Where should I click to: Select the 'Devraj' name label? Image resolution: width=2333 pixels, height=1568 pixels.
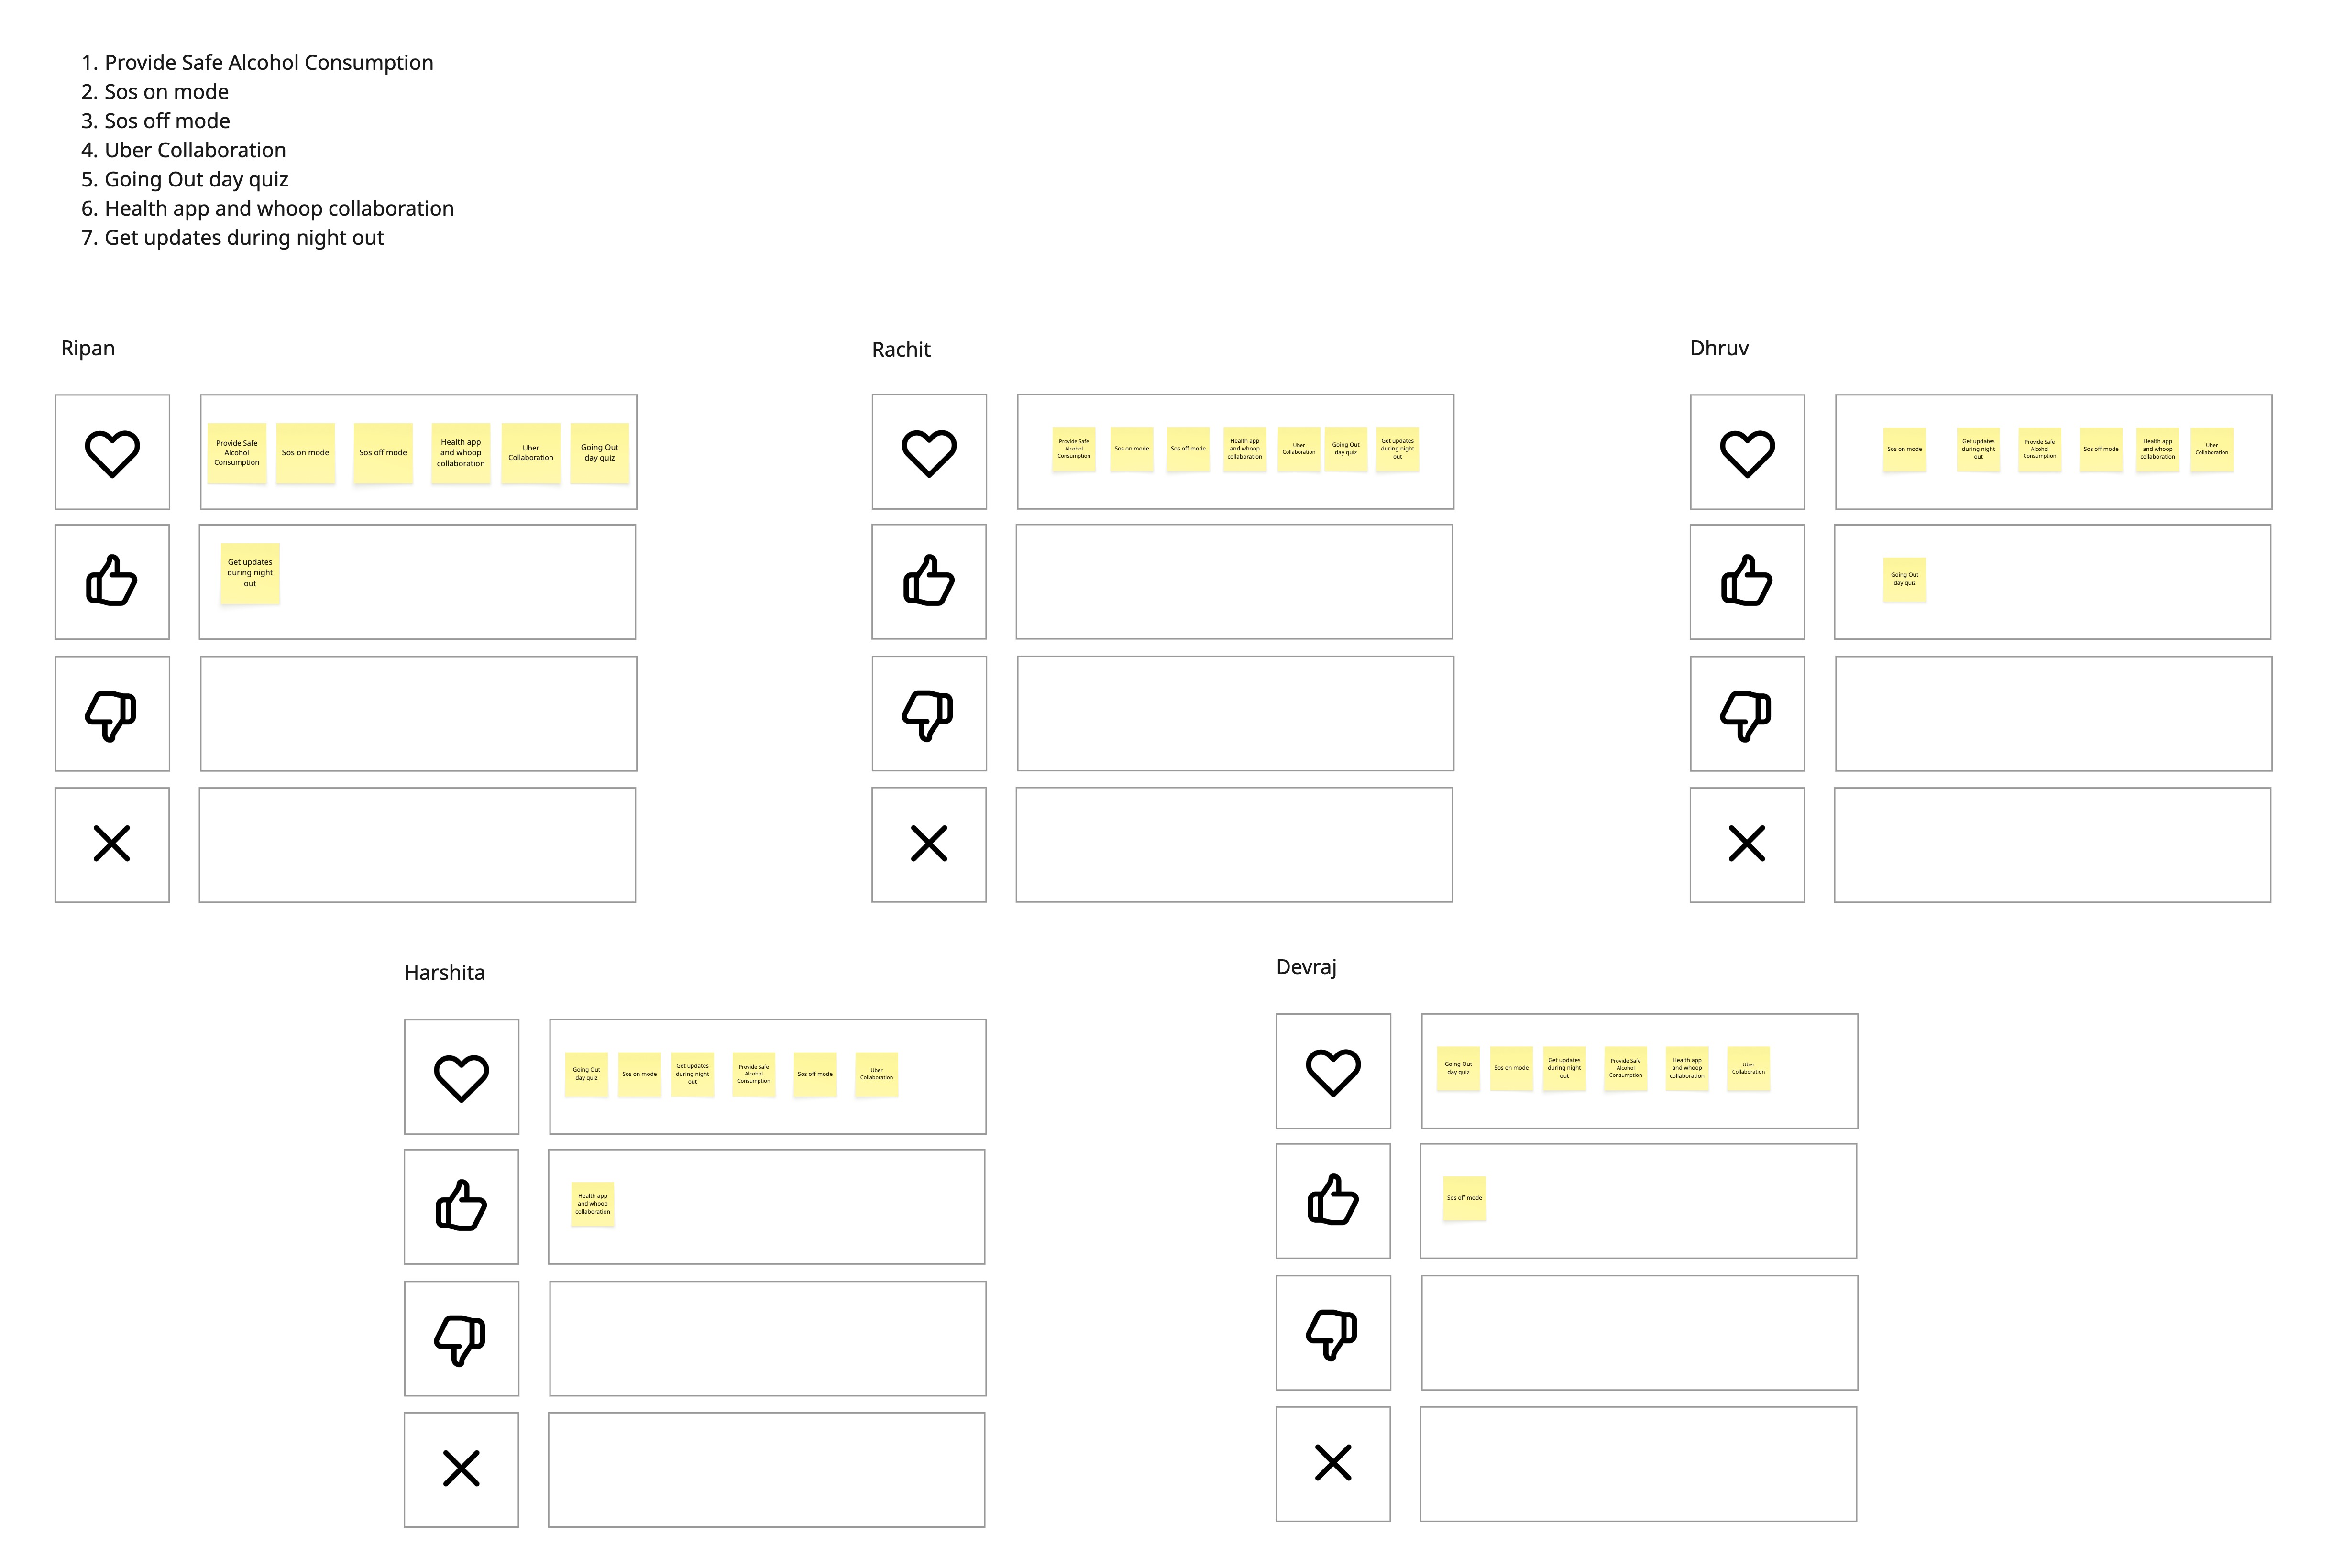1306,967
